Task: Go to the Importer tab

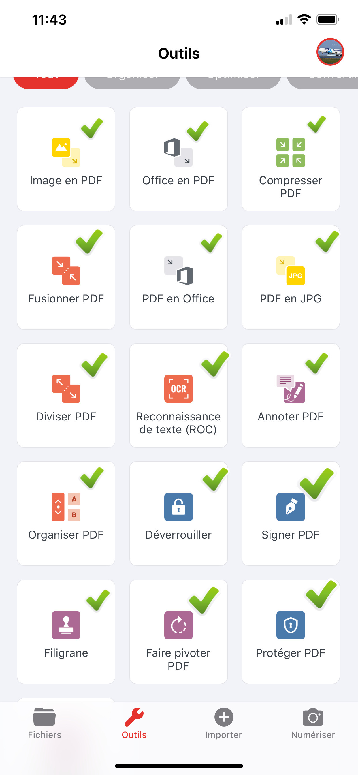Action: click(223, 723)
